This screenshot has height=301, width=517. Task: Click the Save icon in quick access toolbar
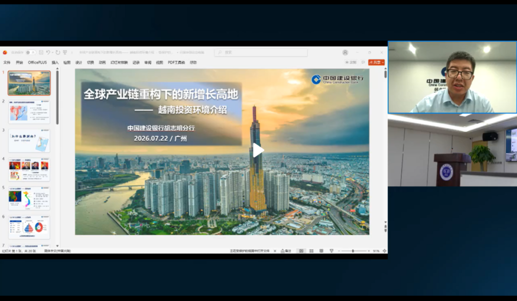[x=41, y=53]
